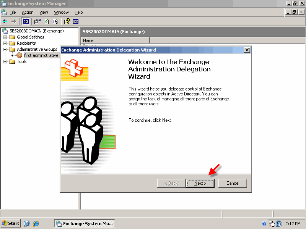Minimize the inner MMC console window
Image resolution: width=306 pixels, height=229 pixels.
pos(288,12)
